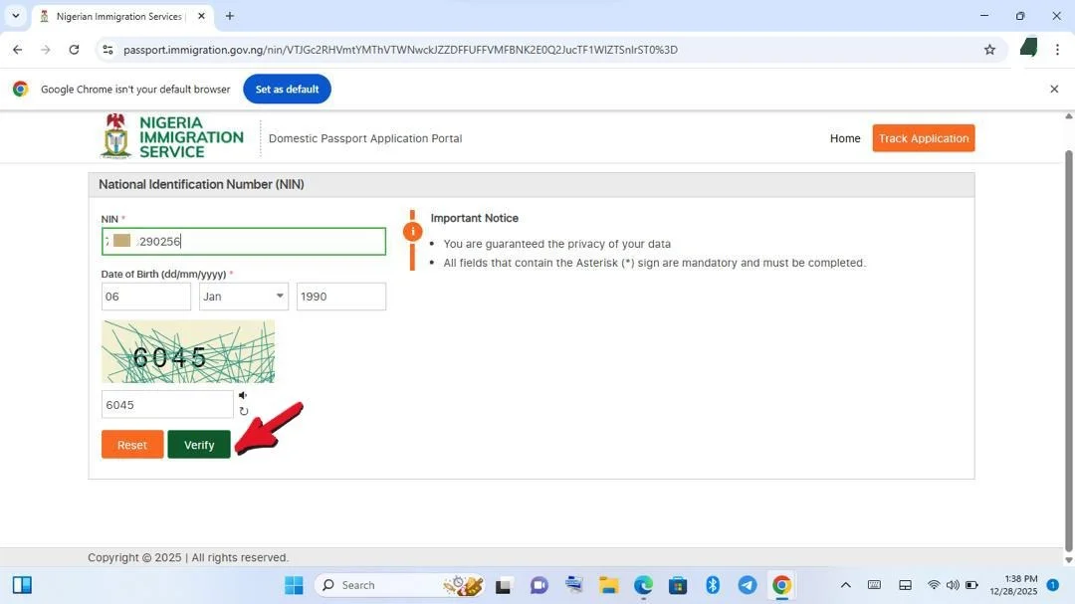1075x604 pixels.
Task: Open the Chrome three-dot menu
Action: (x=1058, y=49)
